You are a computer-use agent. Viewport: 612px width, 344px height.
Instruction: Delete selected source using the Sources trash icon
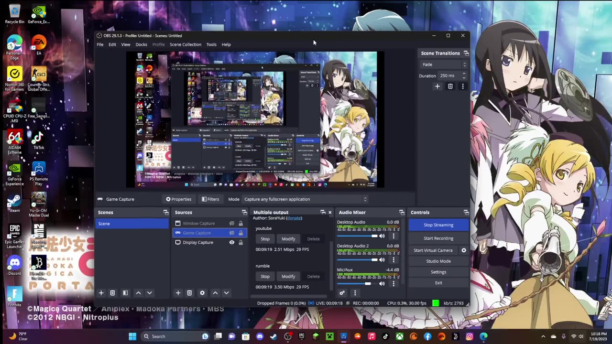pos(189,293)
